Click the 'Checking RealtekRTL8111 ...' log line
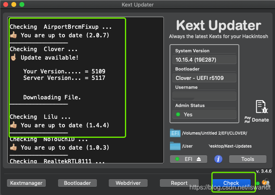 tap(57, 161)
